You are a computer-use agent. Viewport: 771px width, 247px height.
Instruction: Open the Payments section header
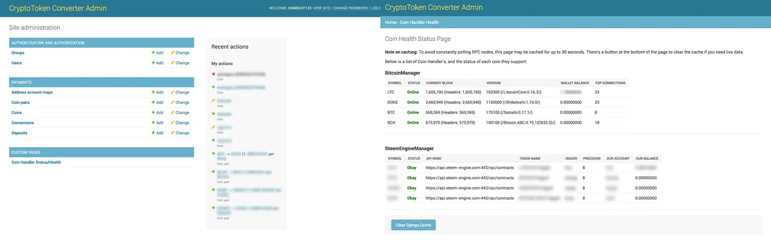(22, 82)
